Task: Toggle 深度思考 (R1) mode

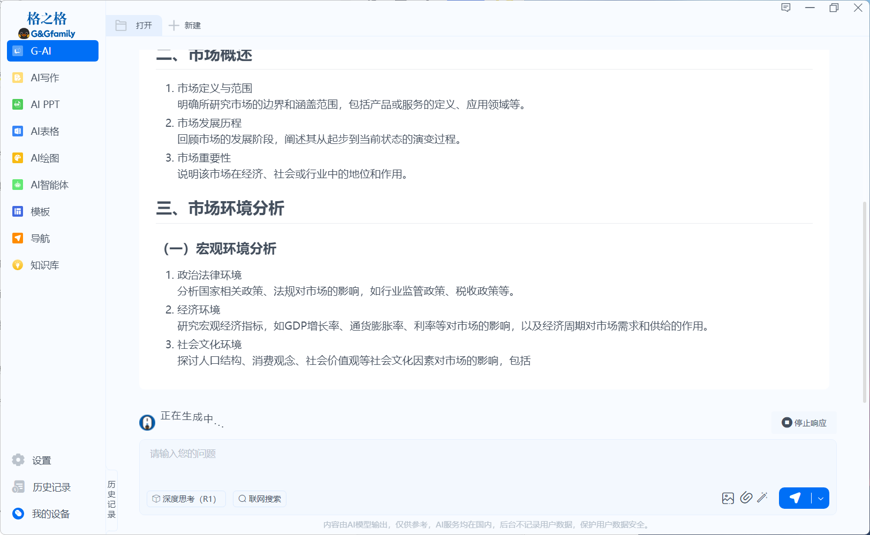Action: (186, 499)
